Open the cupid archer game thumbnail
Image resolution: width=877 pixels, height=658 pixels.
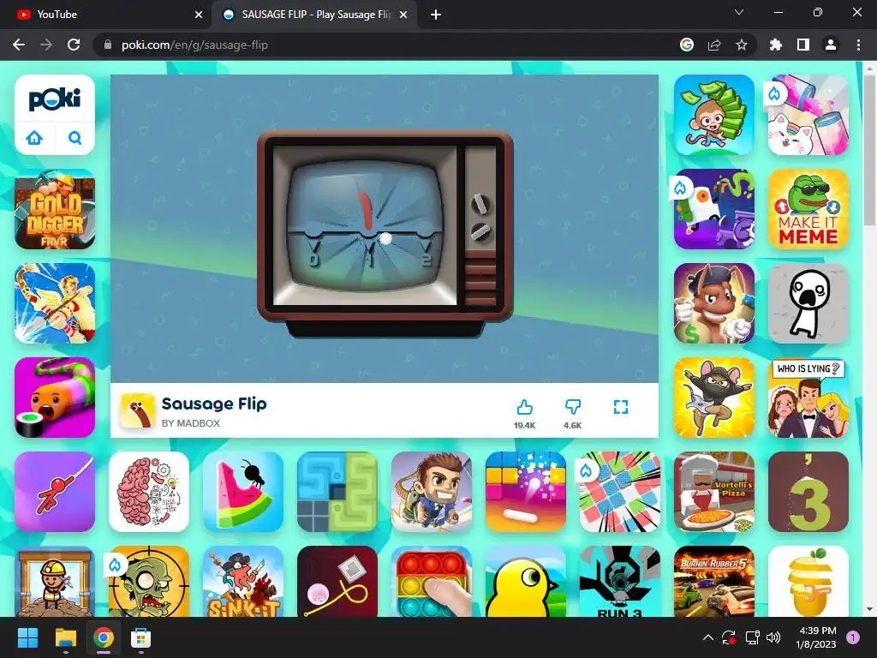pos(55,303)
